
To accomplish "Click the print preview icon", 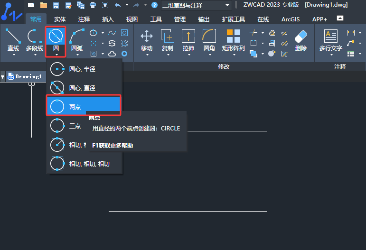I will (105, 5).
